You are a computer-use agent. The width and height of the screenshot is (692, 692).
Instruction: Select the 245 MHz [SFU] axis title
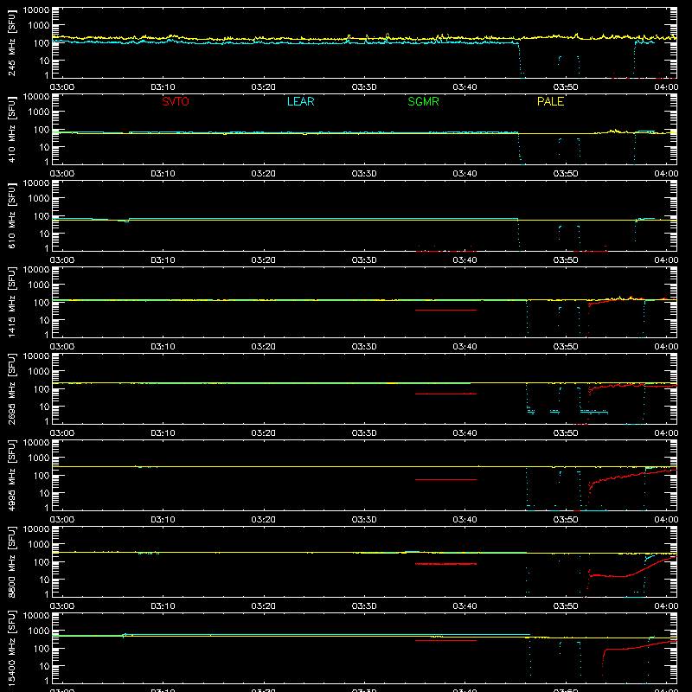click(x=12, y=44)
